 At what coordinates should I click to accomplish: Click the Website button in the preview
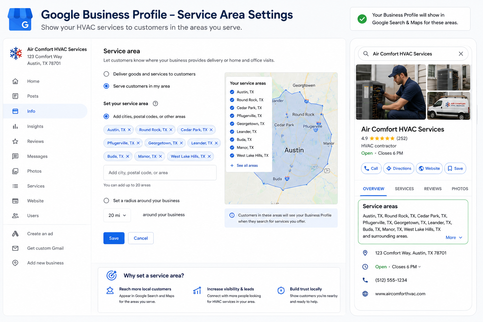click(429, 168)
